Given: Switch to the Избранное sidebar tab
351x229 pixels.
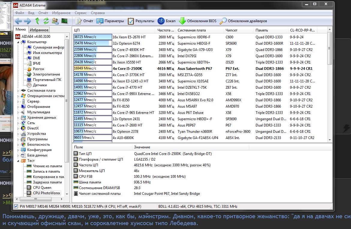Looking at the screenshot, I should (x=39, y=30).
